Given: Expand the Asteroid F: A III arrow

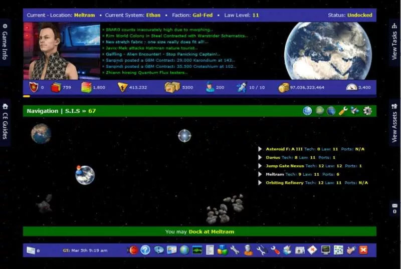Looking at the screenshot, I should (260, 149).
